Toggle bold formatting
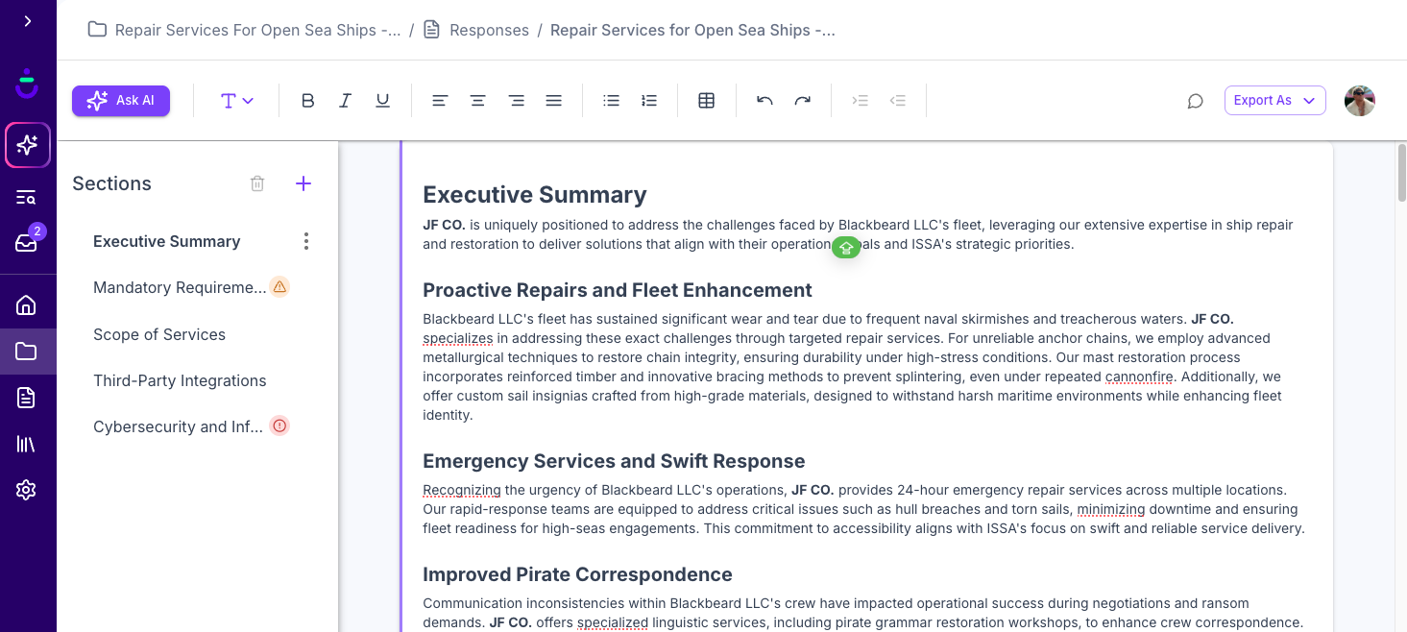This screenshot has width=1407, height=632. pos(307,101)
